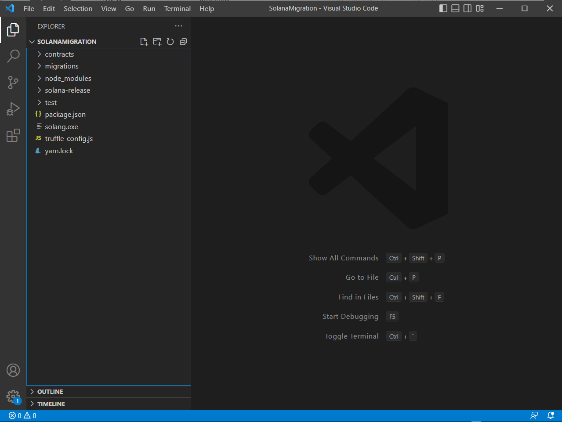The width and height of the screenshot is (562, 422).
Task: Refresh the Explorer tree
Action: pos(170,42)
